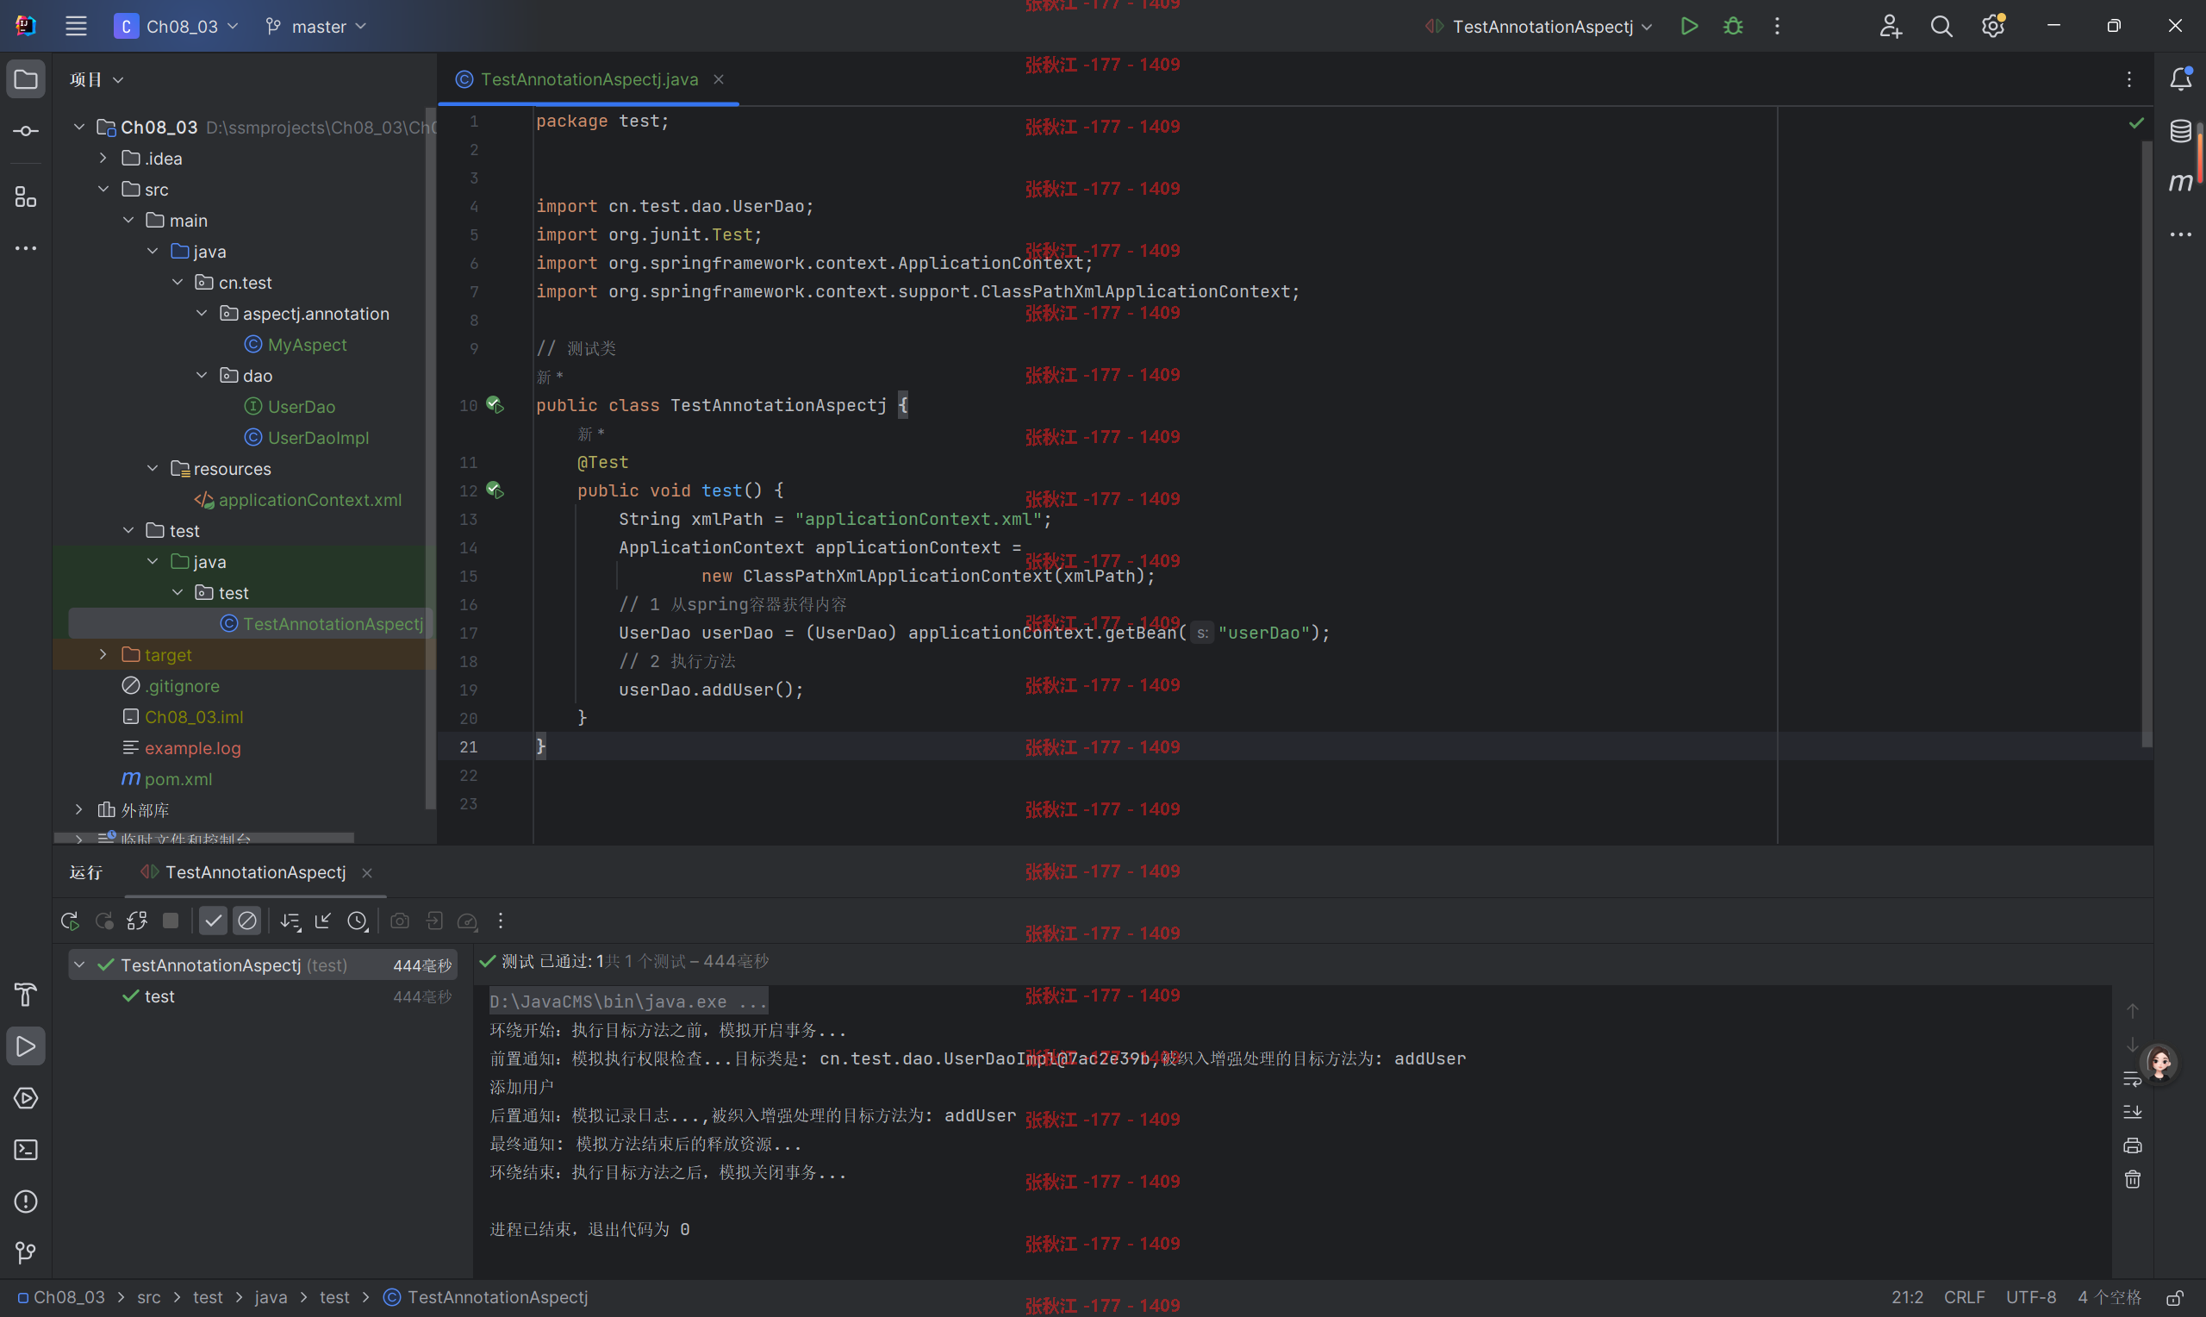
Task: Close the TestAnnotationAspectj.java editor tab
Action: click(719, 79)
